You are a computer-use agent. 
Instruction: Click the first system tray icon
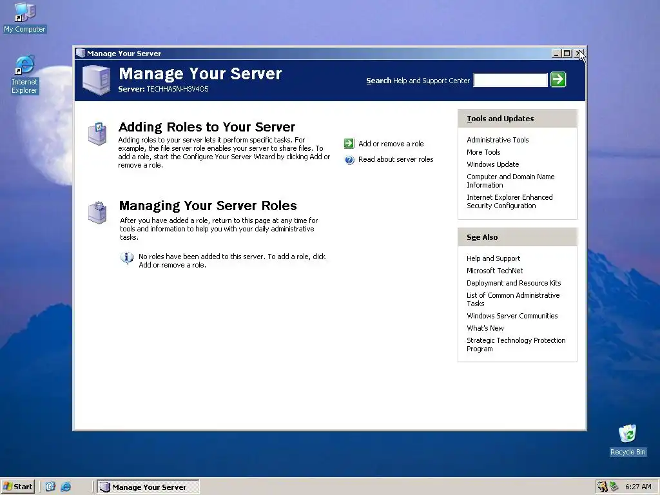603,487
